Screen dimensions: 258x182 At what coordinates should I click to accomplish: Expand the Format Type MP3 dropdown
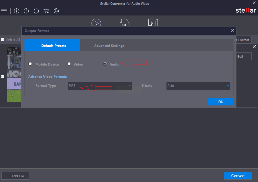[100, 86]
